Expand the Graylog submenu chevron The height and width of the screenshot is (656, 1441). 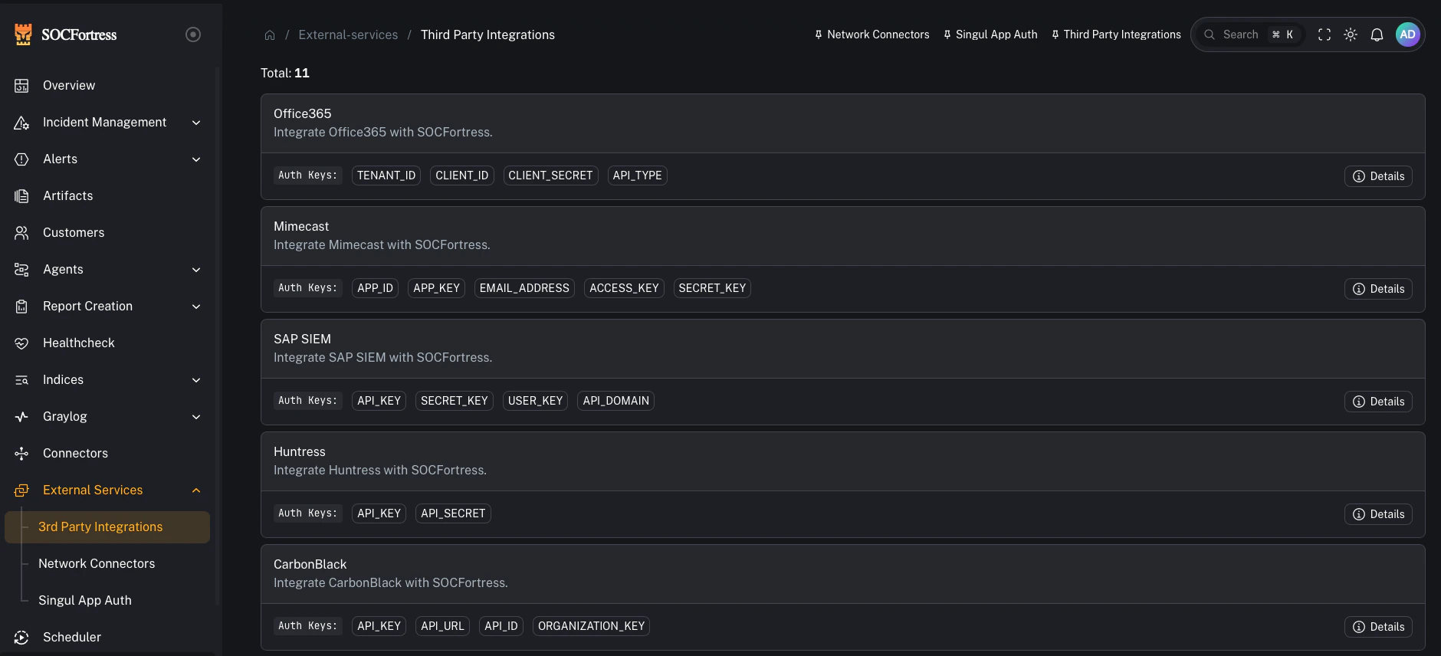[x=196, y=417]
